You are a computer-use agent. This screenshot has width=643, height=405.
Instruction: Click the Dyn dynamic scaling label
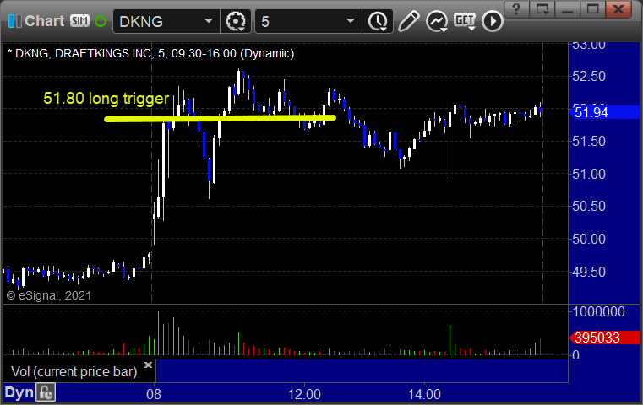tap(19, 392)
